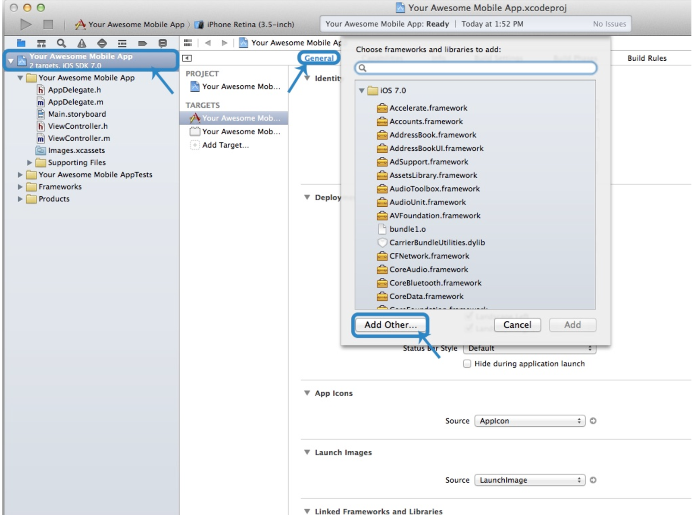Click the AppIcon source arrow button

(593, 421)
